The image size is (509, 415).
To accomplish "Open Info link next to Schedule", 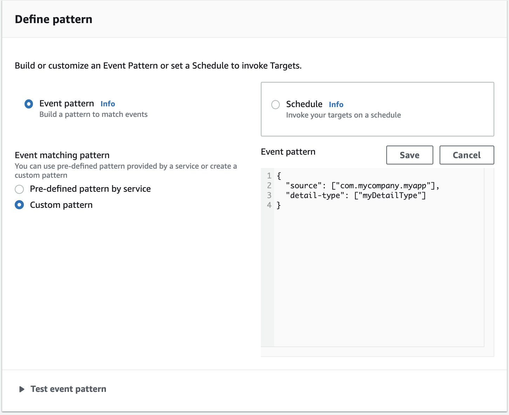I will click(336, 104).
